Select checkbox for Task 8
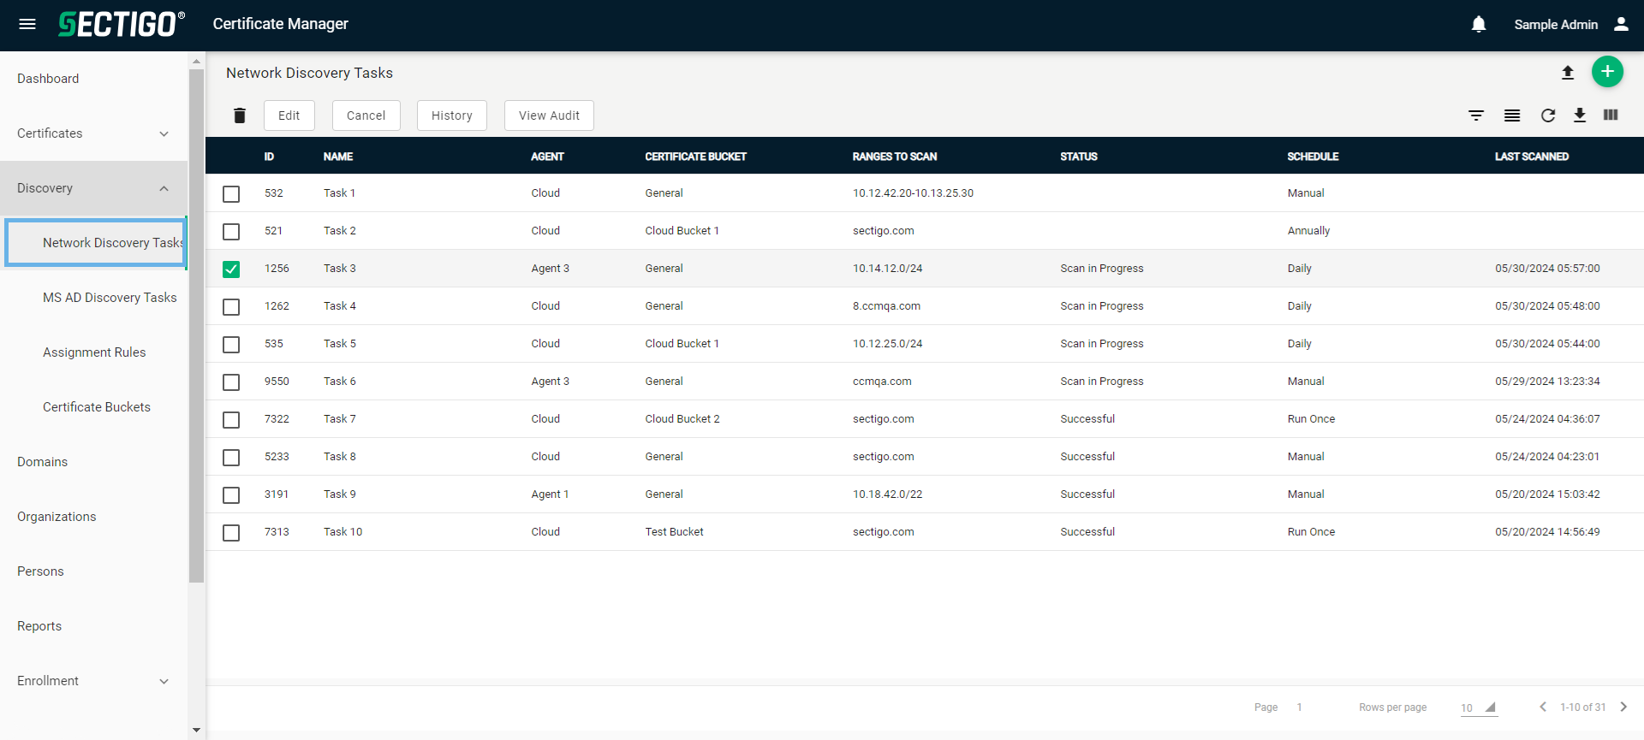1644x740 pixels. pos(231,458)
